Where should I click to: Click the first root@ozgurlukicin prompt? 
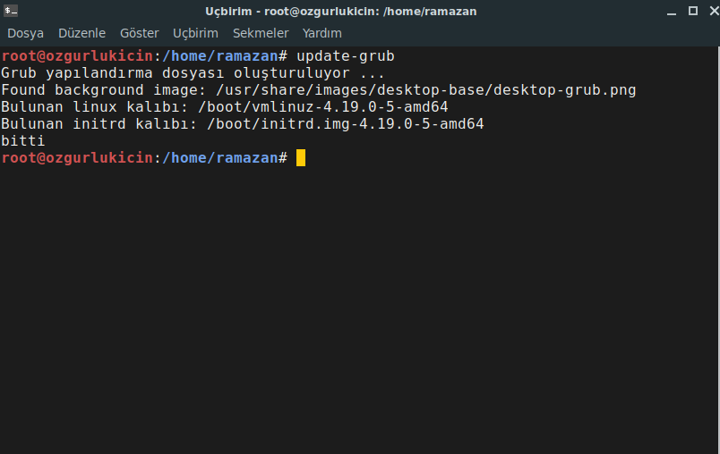coord(77,56)
